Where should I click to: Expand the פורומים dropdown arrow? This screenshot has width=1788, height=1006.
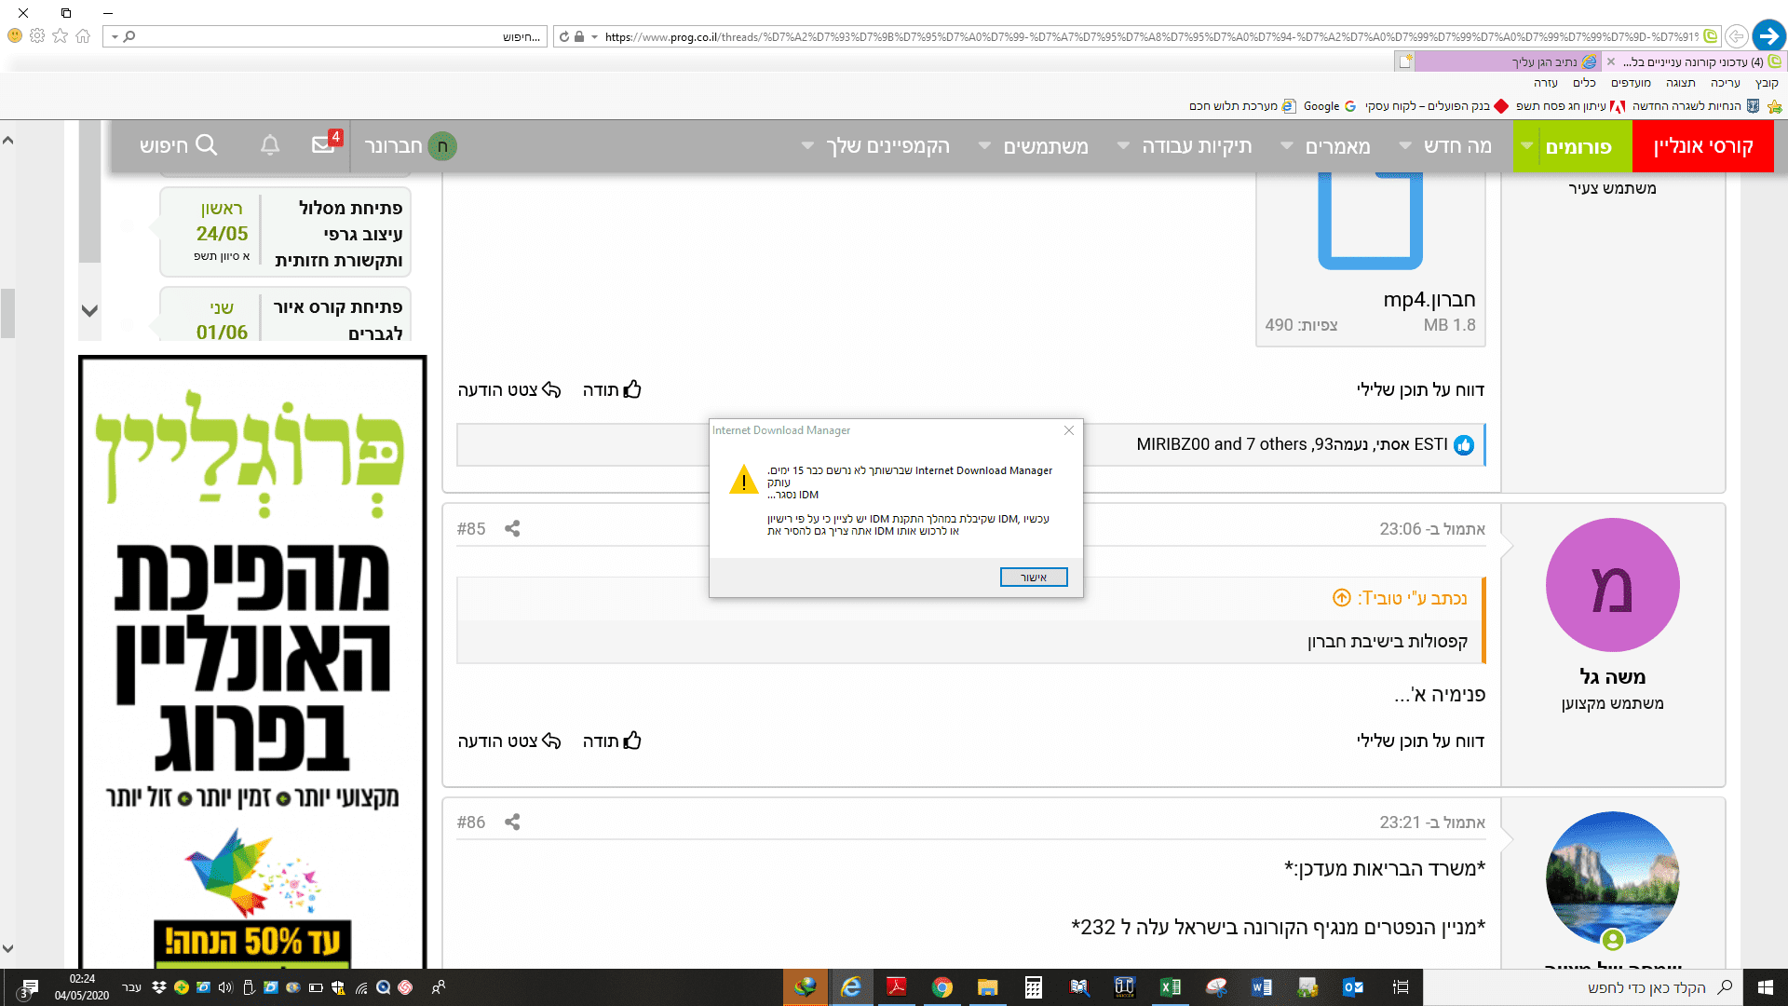tap(1526, 146)
